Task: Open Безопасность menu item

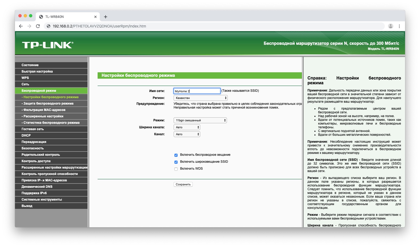Action: (51, 148)
